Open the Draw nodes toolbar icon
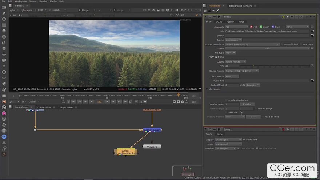The image size is (320, 180). click(4, 13)
